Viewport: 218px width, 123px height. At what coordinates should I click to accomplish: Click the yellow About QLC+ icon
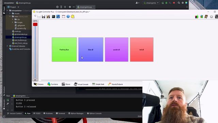tap(73, 17)
